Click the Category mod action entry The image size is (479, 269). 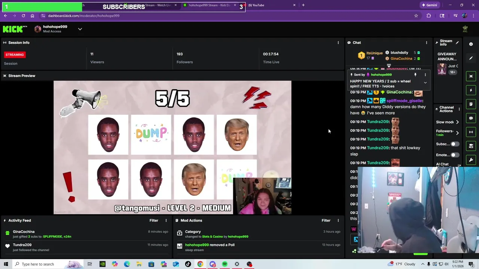(258, 234)
